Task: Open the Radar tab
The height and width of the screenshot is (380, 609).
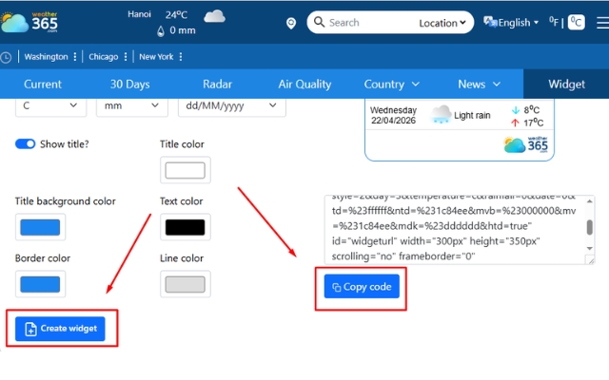Action: click(x=217, y=85)
